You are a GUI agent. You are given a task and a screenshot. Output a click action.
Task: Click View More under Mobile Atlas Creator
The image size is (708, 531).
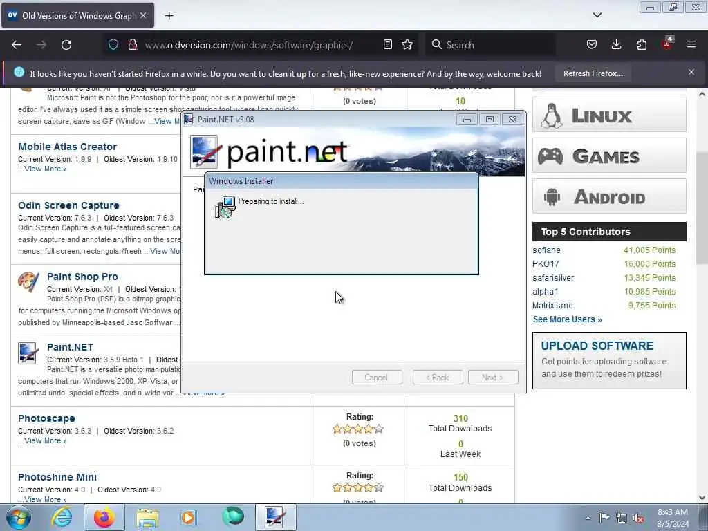click(45, 169)
